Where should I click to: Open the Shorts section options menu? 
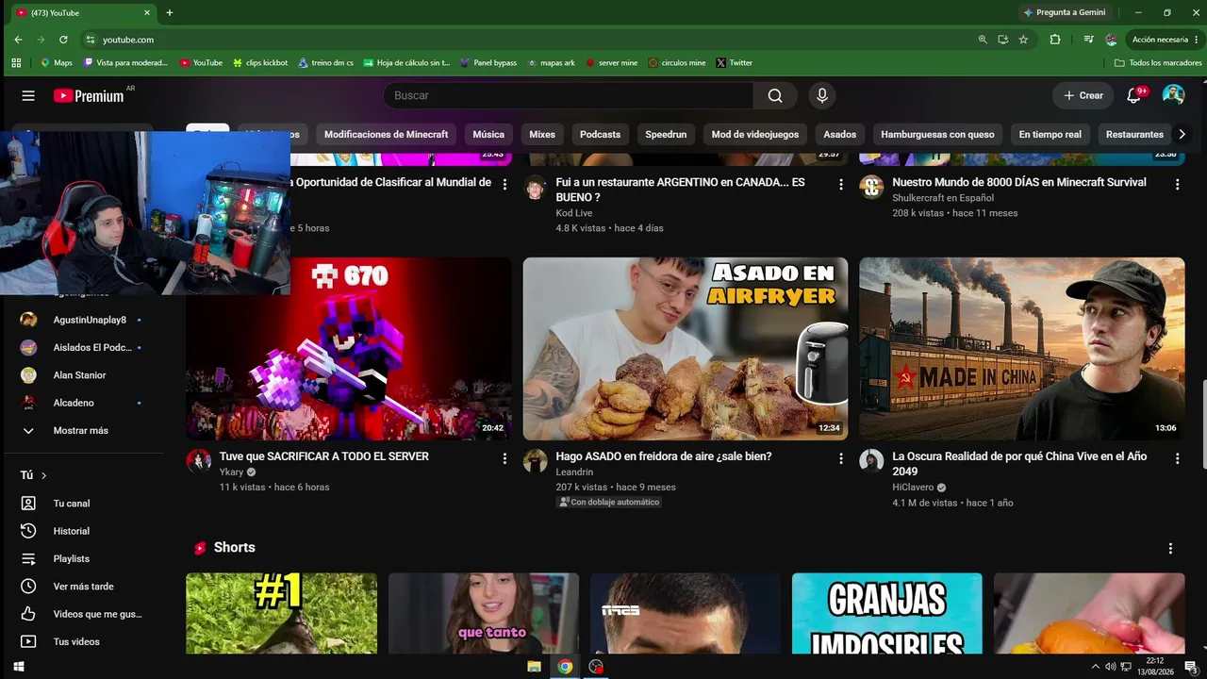(x=1170, y=548)
